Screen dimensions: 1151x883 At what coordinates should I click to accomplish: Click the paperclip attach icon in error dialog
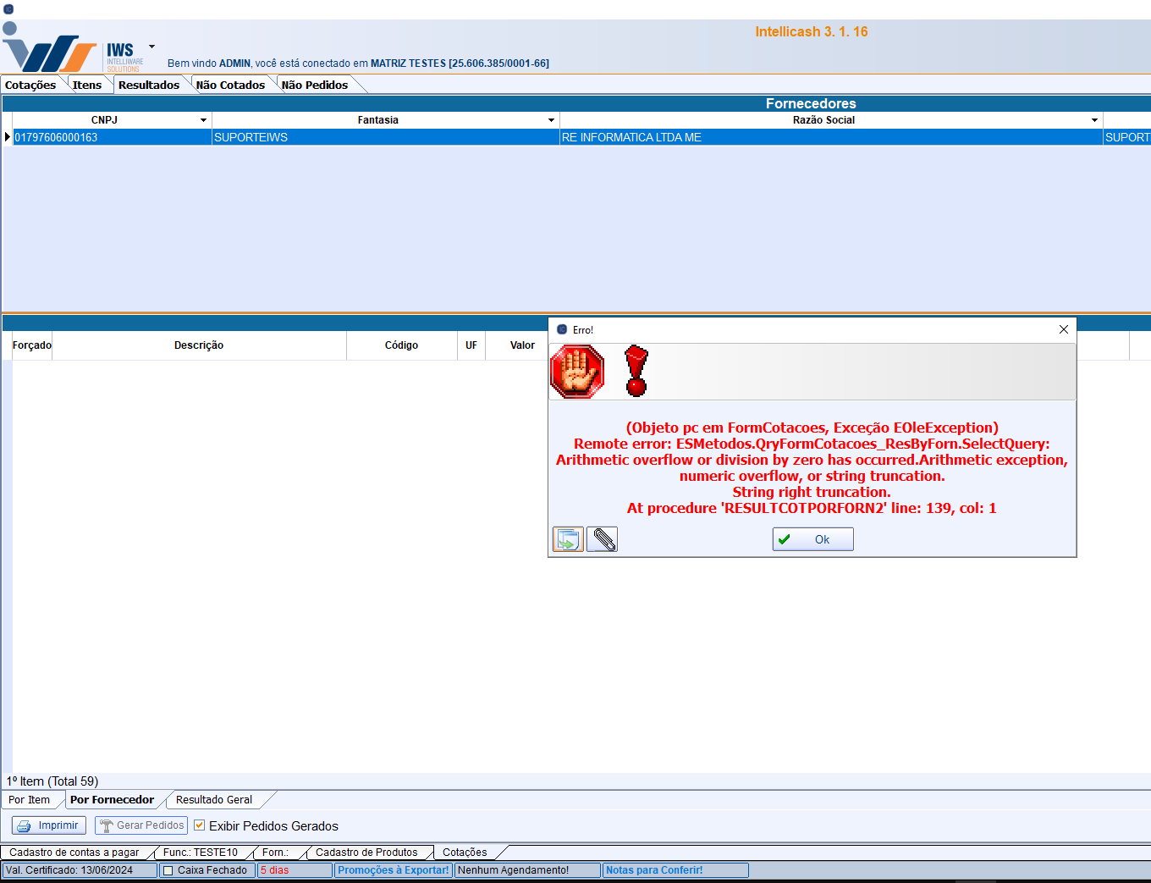(603, 539)
